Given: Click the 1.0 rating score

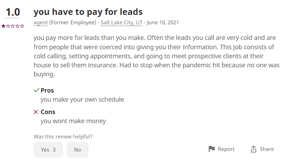Looking at the screenshot, I should coord(13,12).
